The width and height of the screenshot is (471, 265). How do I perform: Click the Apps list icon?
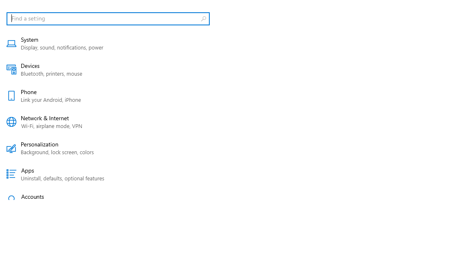tap(11, 174)
